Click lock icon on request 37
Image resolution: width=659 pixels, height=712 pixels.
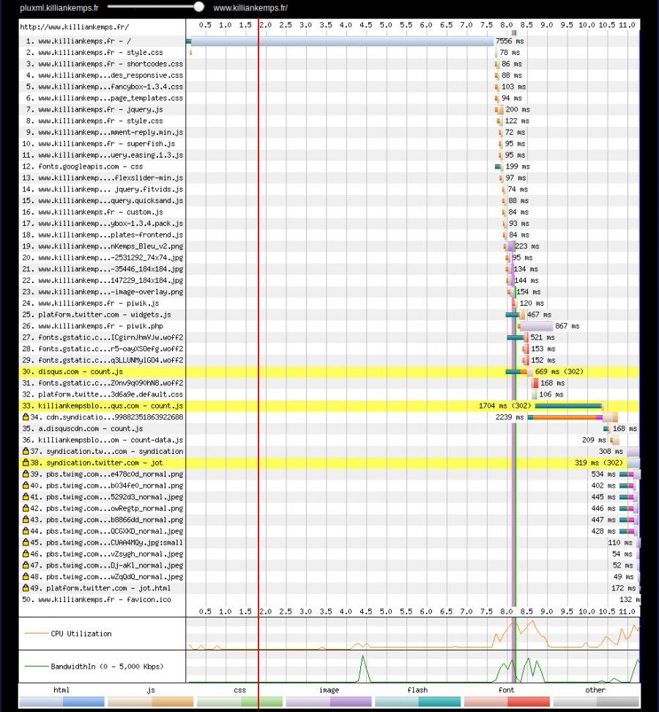[x=26, y=451]
